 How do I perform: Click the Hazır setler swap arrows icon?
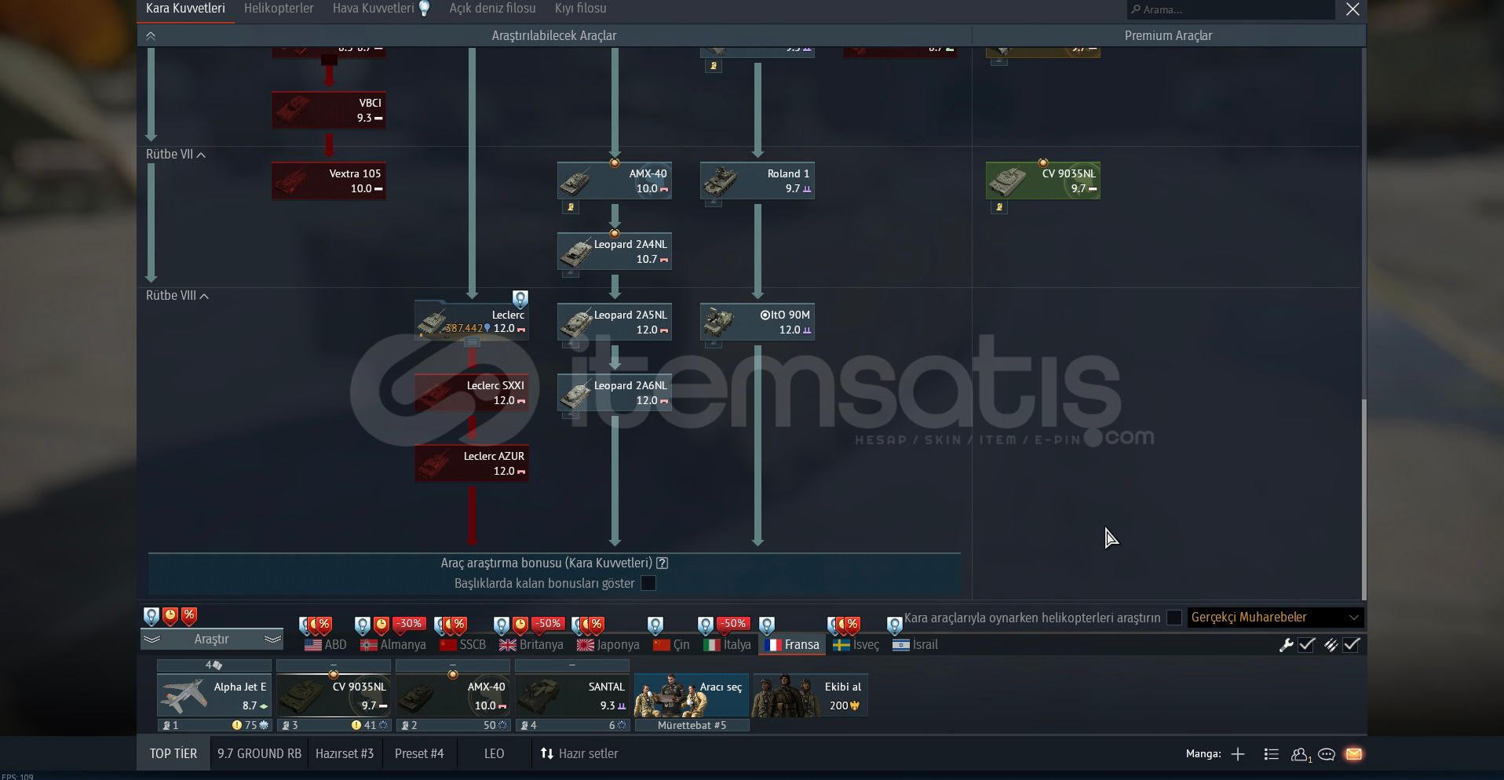(x=547, y=754)
